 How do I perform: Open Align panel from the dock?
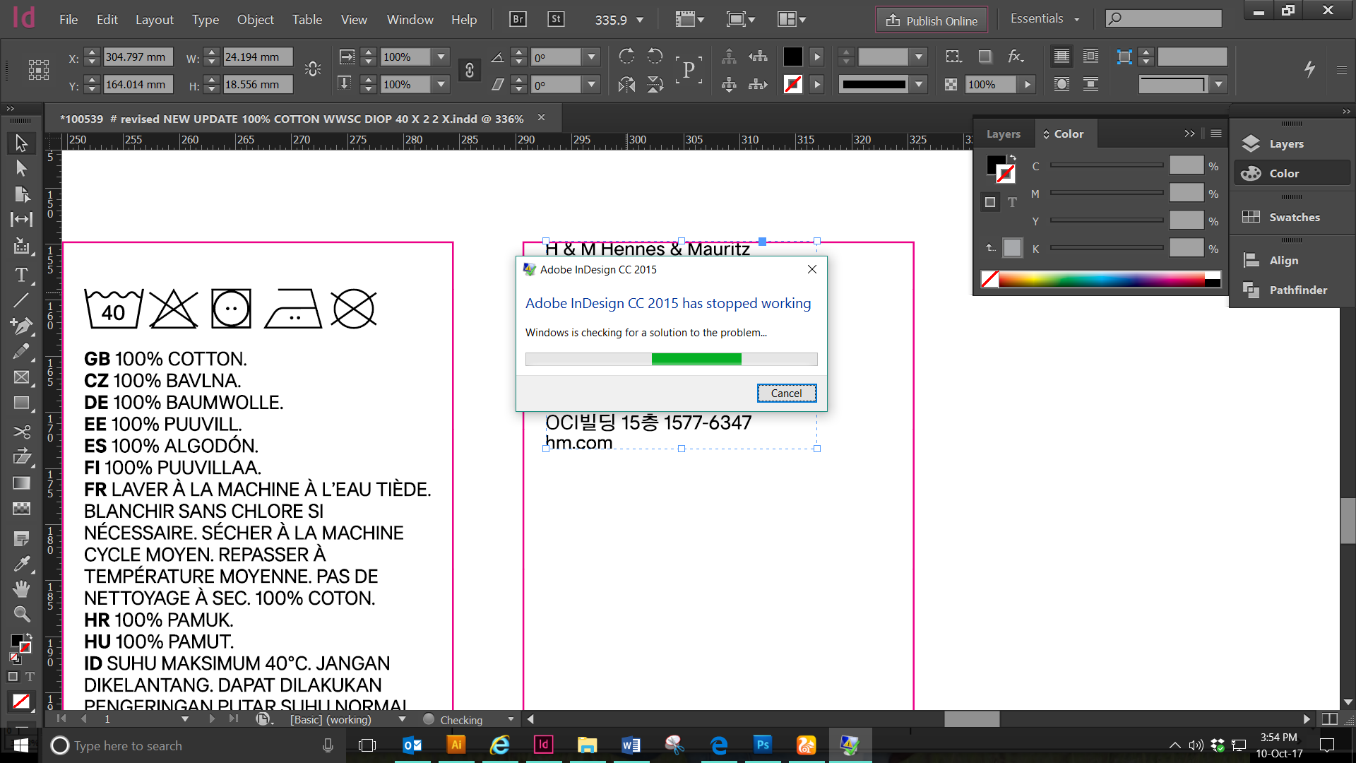point(1292,260)
